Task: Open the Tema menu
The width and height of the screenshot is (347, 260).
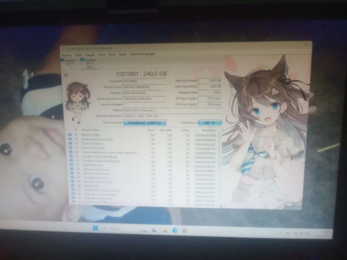Action: click(x=102, y=54)
